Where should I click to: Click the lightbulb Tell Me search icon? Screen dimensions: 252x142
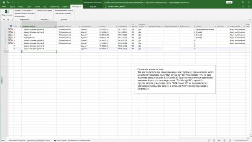pyautogui.click(x=106, y=7)
